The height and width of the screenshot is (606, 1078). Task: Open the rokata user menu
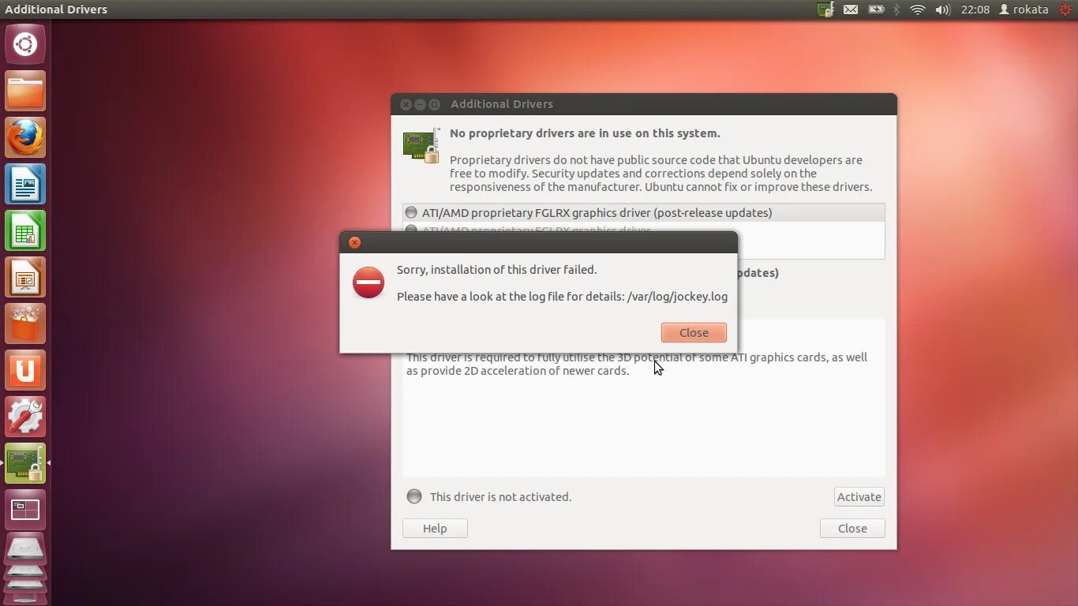[x=1024, y=9]
